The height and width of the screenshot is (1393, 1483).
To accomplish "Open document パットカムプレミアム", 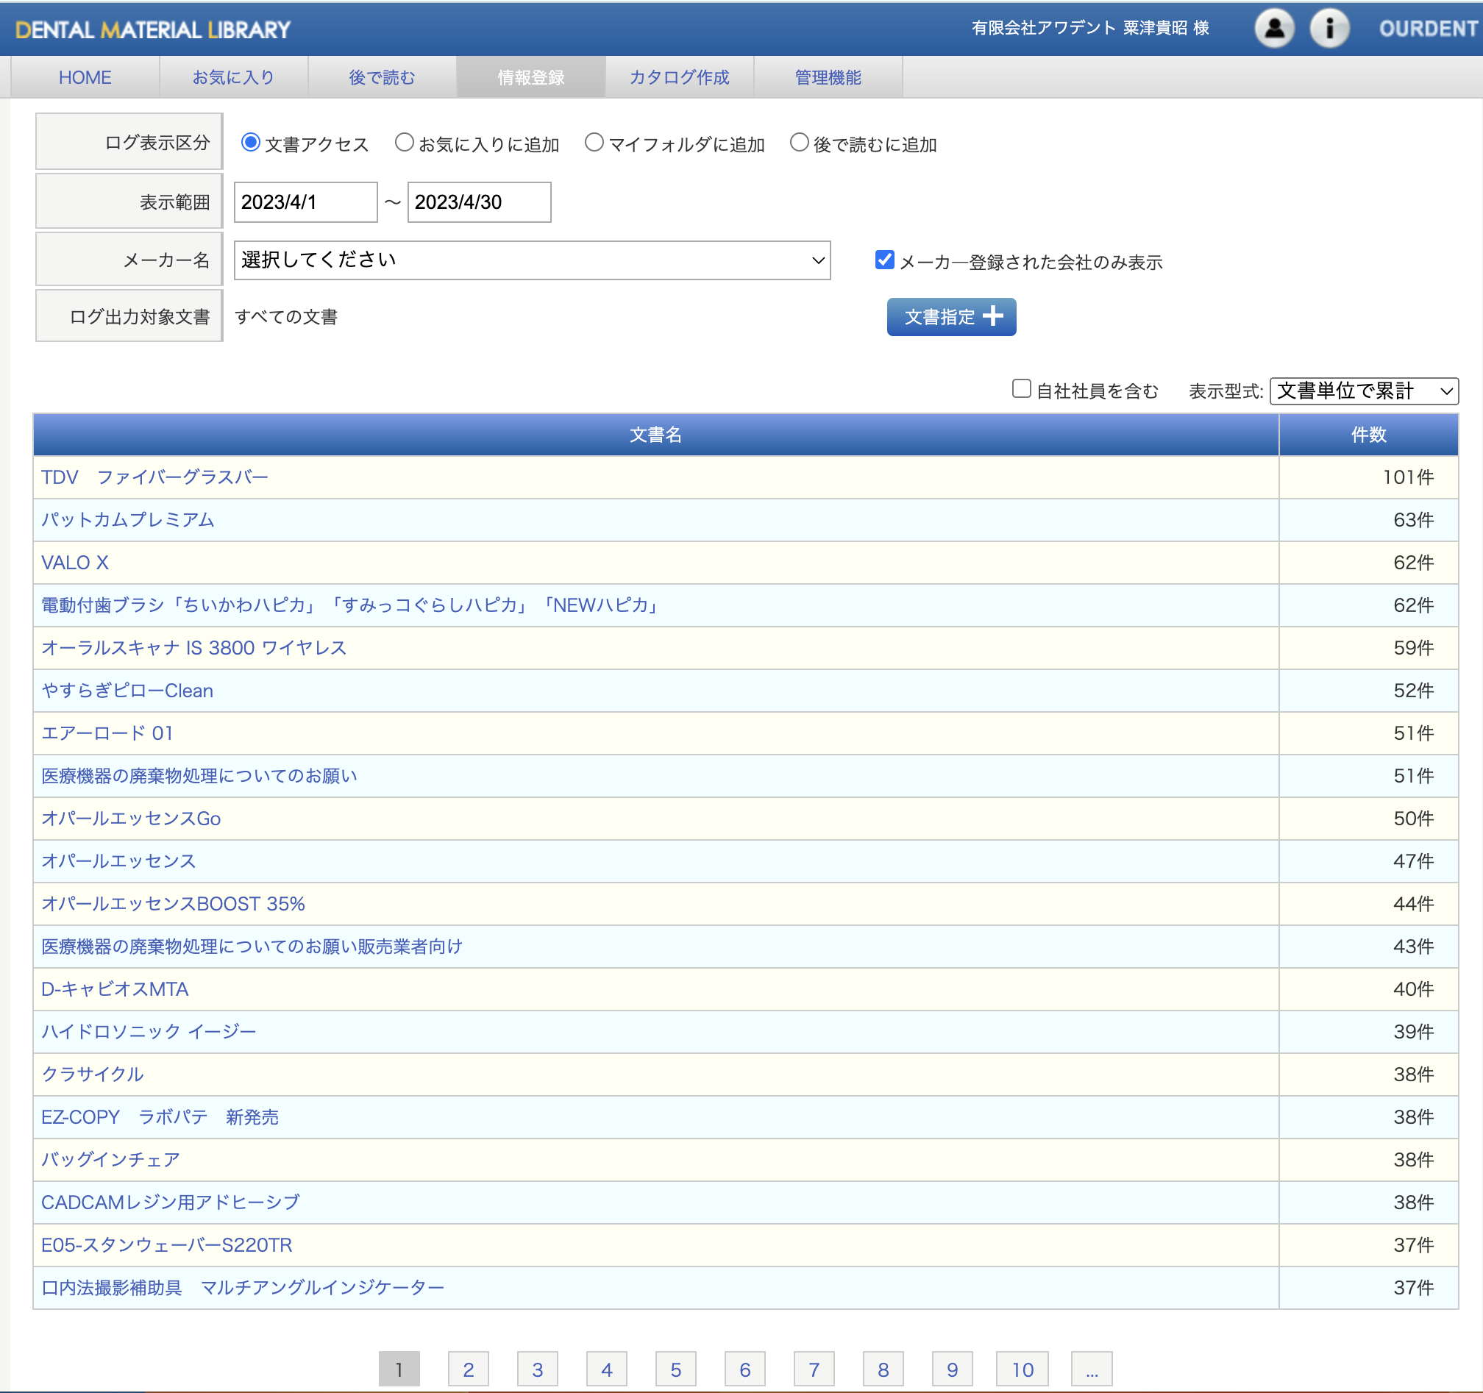I will 127,520.
